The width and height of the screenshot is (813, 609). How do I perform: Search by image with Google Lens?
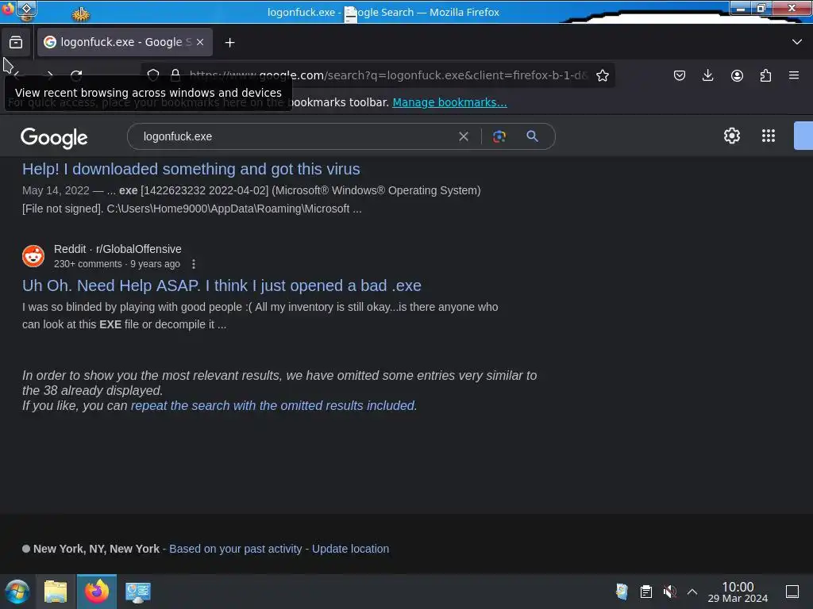pyautogui.click(x=499, y=136)
